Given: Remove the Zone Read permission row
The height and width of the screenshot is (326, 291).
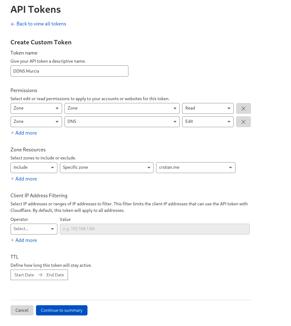Looking at the screenshot, I should point(243,109).
